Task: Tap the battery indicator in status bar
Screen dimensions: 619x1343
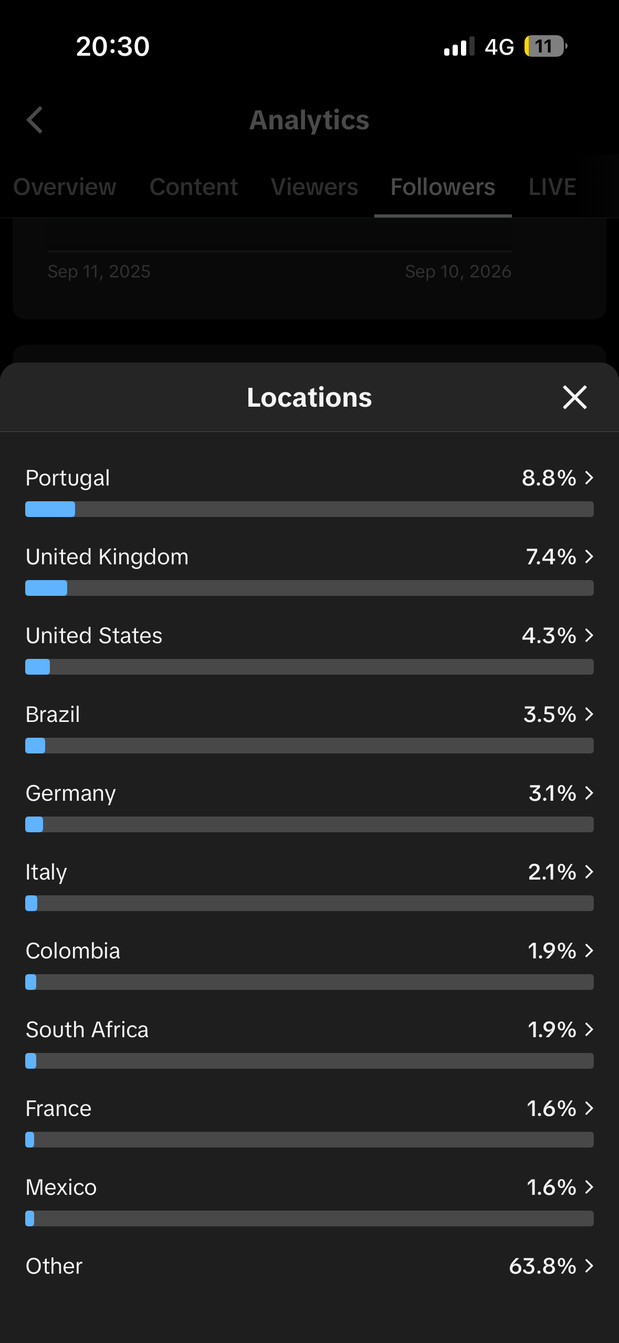Action: tap(545, 46)
